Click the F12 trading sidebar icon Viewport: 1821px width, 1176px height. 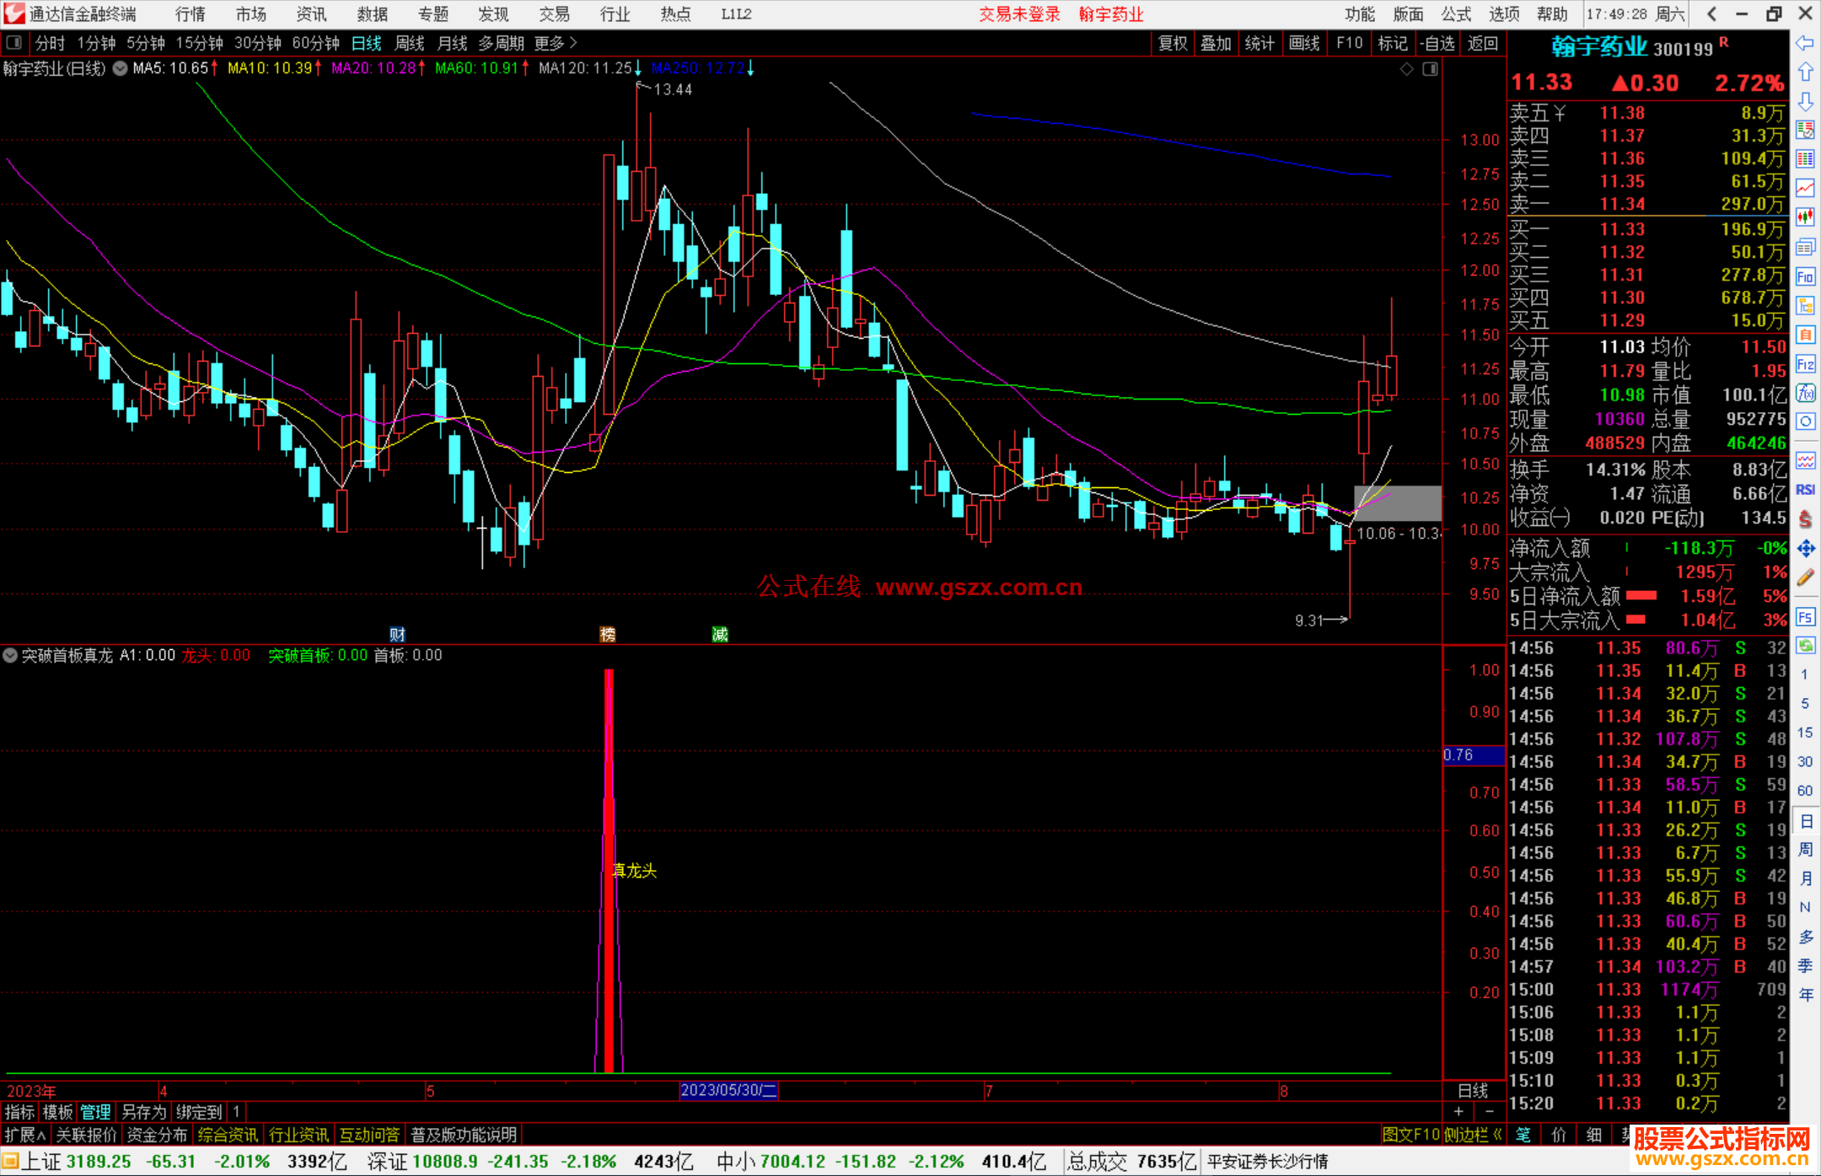coord(1805,364)
